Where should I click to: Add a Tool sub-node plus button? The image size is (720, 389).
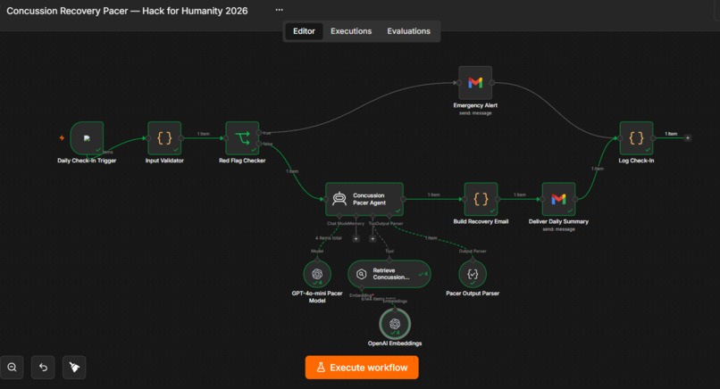(x=373, y=238)
